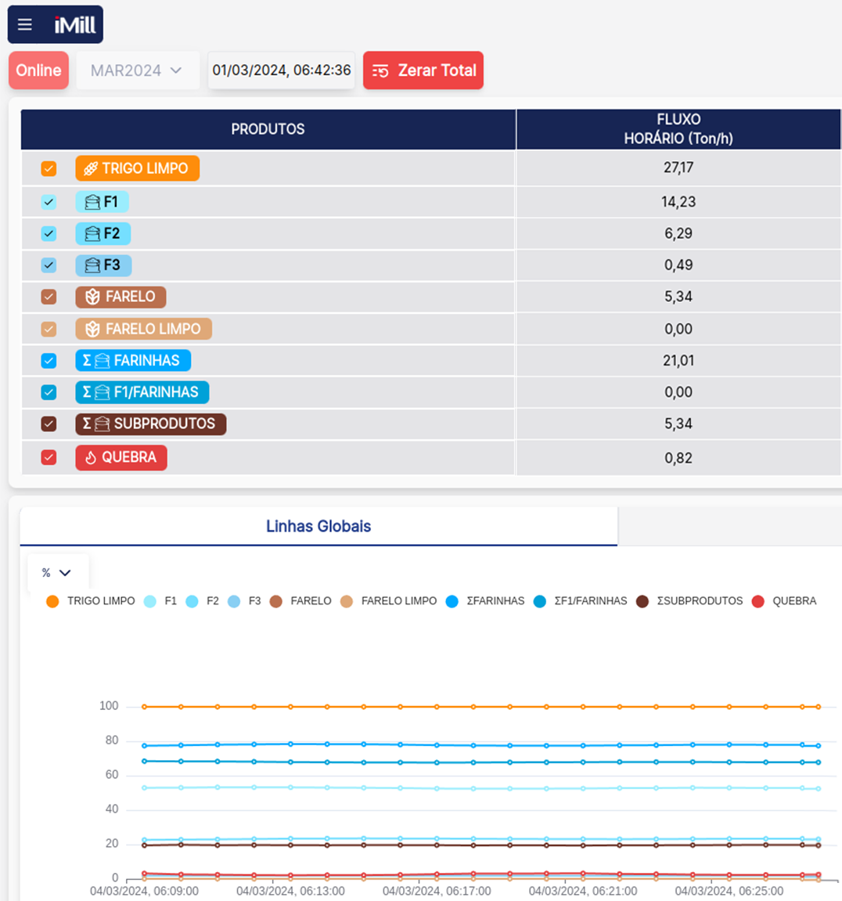Click the reset icon inside Zerar Total
The height and width of the screenshot is (901, 842).
point(380,70)
